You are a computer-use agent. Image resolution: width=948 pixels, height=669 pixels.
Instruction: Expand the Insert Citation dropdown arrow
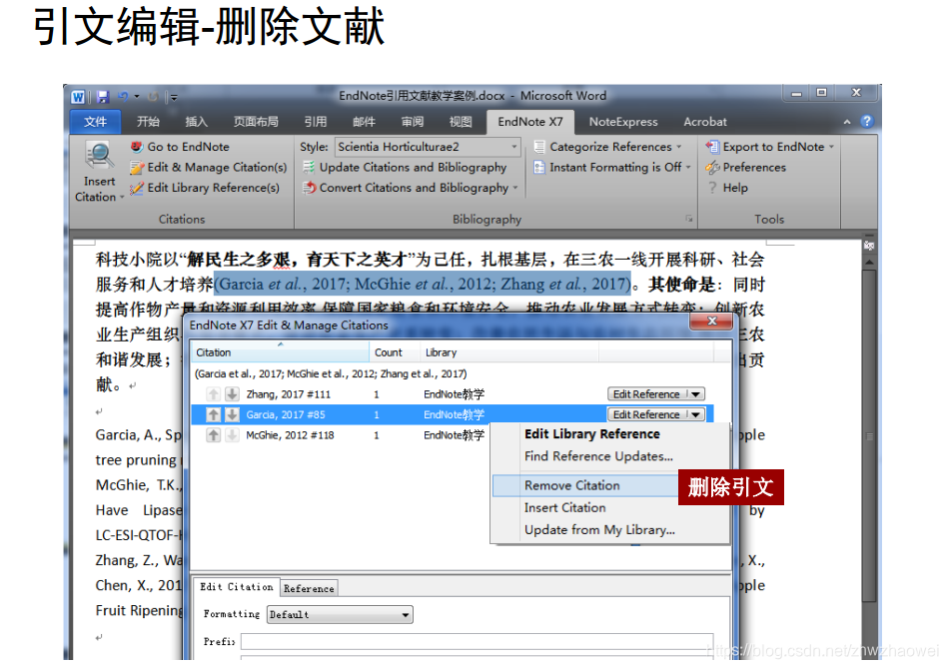[122, 197]
